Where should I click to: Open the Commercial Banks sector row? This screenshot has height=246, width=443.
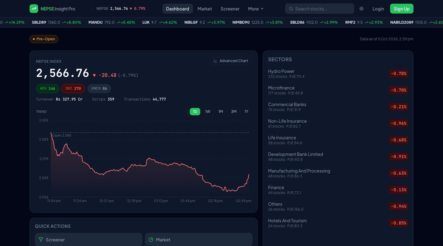pos(338,107)
